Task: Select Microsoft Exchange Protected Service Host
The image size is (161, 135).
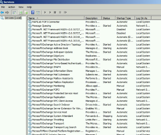Action: tap(55, 93)
